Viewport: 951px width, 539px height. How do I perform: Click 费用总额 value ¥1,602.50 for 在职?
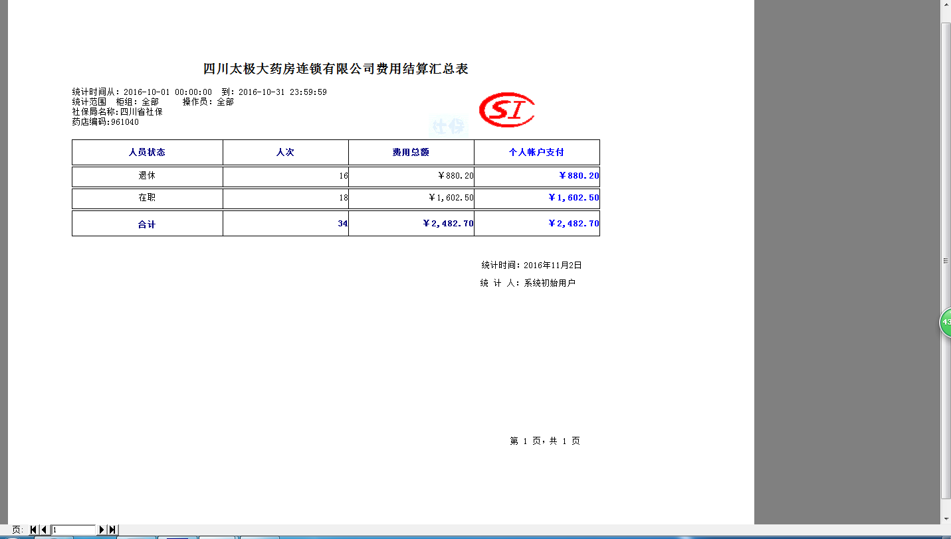coord(451,198)
